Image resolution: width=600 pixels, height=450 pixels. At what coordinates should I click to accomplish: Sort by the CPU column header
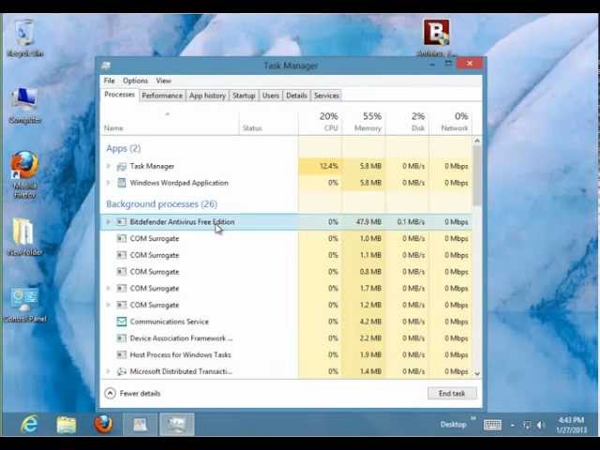tap(320, 123)
